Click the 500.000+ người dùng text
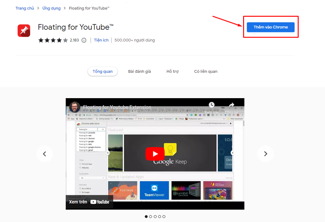Viewport: 325px width, 222px height. tap(135, 40)
